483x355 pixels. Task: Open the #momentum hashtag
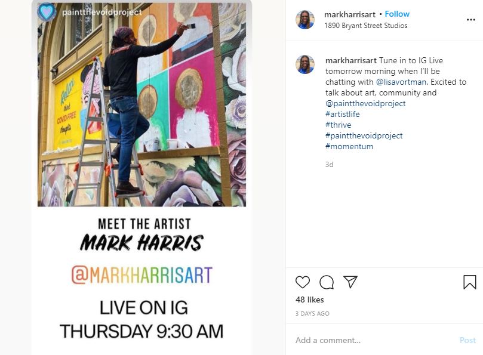tap(349, 147)
